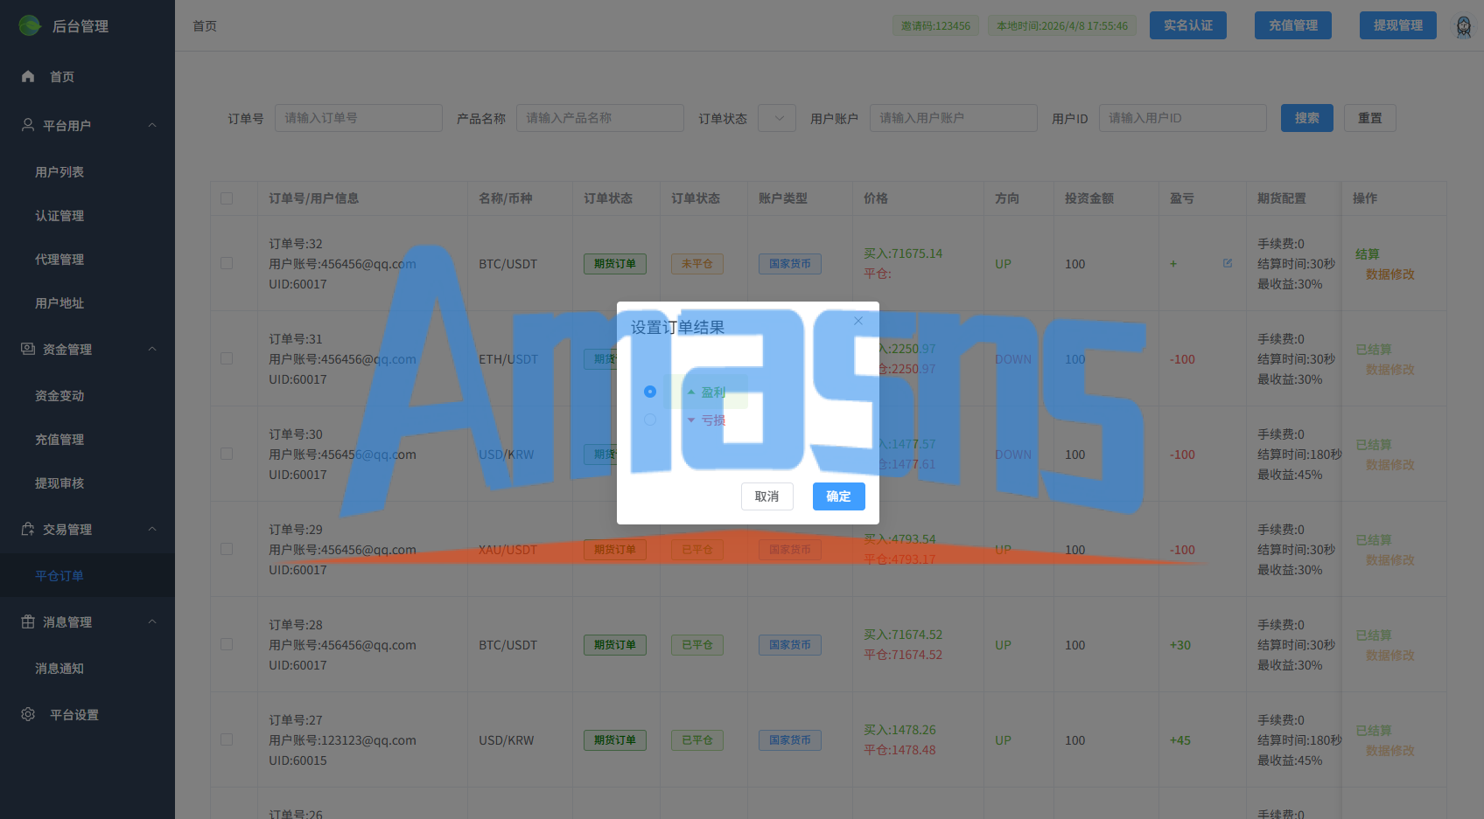The width and height of the screenshot is (1484, 819).
Task: Focus the 请输入产品名称 input field
Action: [600, 118]
